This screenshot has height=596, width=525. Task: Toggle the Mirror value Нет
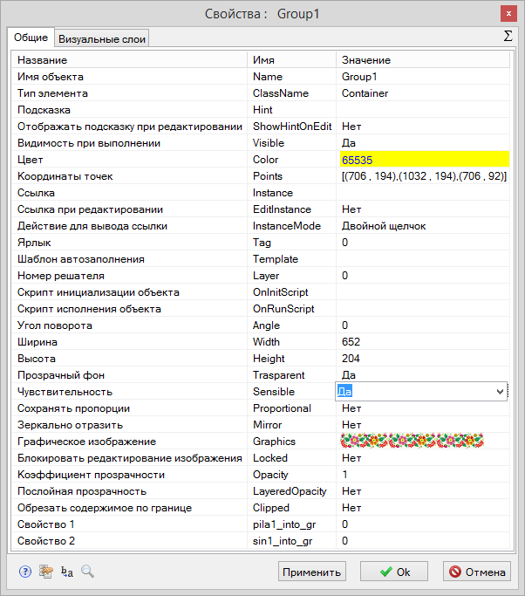(x=423, y=425)
